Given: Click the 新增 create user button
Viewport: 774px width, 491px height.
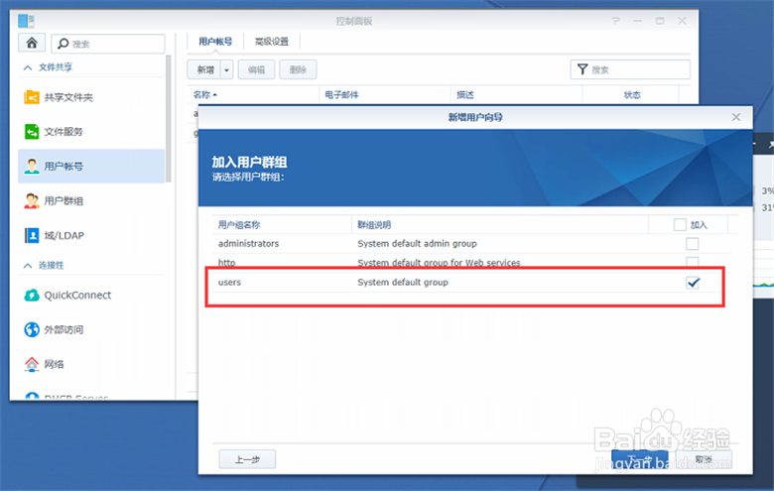Looking at the screenshot, I should [x=204, y=70].
